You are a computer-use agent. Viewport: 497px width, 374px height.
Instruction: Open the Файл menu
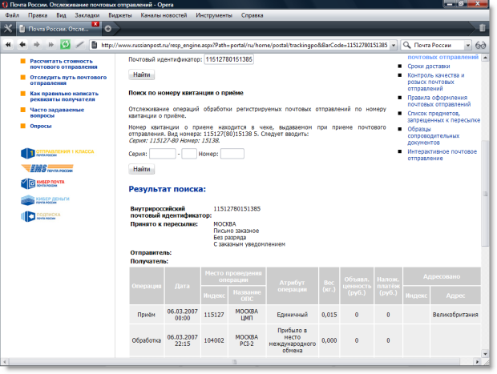tap(12, 15)
